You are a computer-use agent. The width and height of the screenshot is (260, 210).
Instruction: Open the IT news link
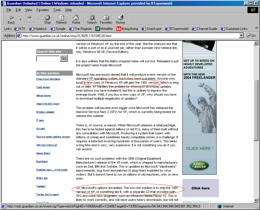[x=40, y=120]
